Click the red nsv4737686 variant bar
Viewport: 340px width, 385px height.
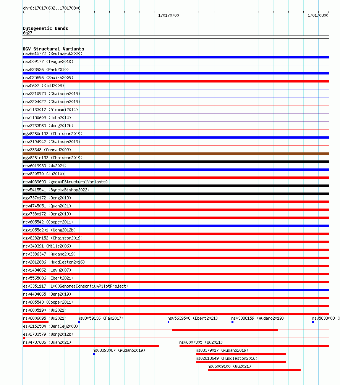click(91, 346)
